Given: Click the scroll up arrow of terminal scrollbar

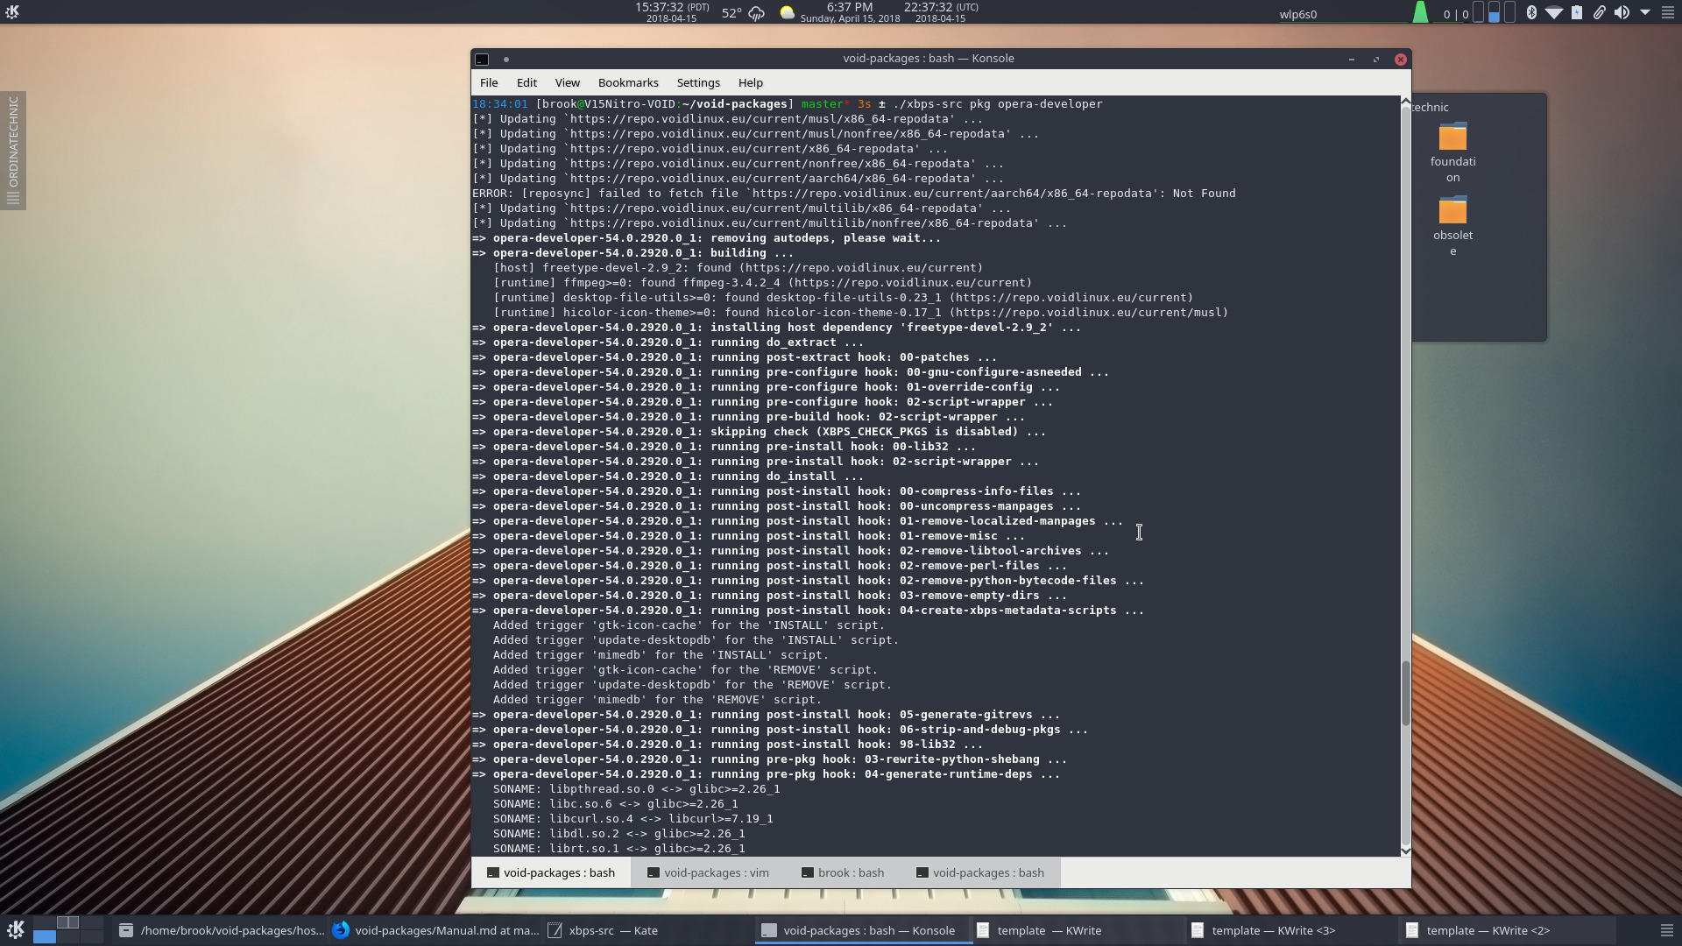Looking at the screenshot, I should 1405,102.
